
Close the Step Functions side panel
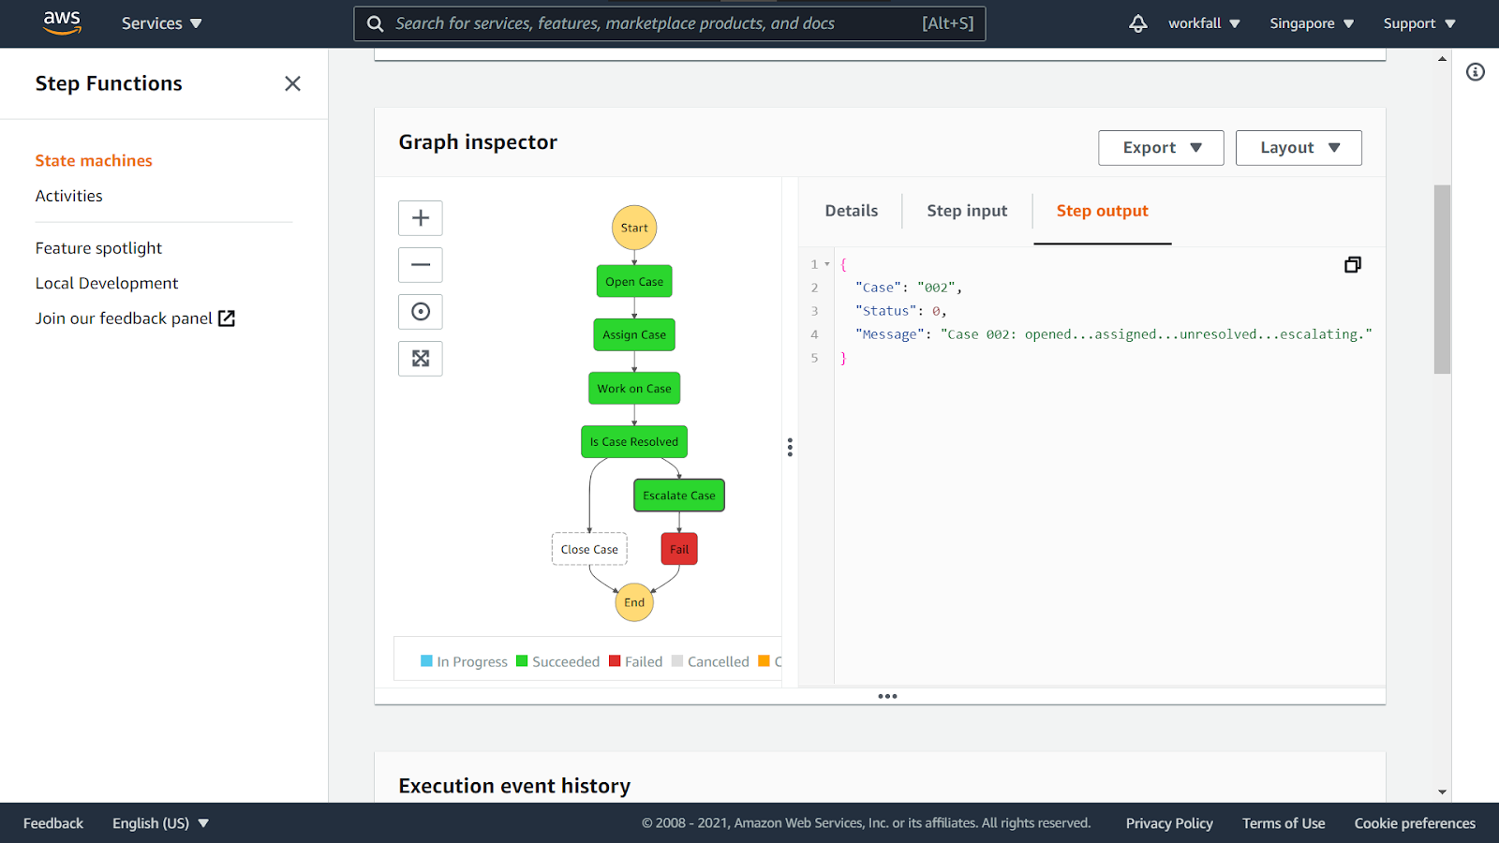click(x=292, y=83)
